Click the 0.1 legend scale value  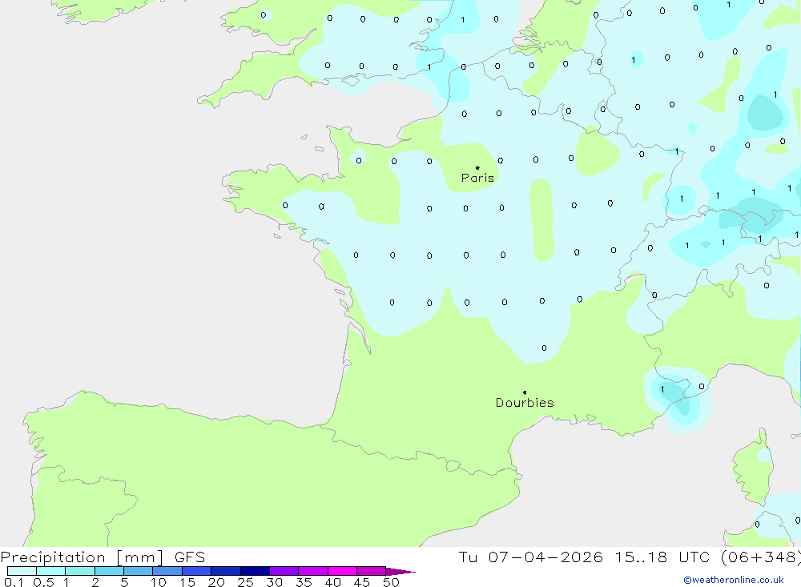(x=14, y=582)
